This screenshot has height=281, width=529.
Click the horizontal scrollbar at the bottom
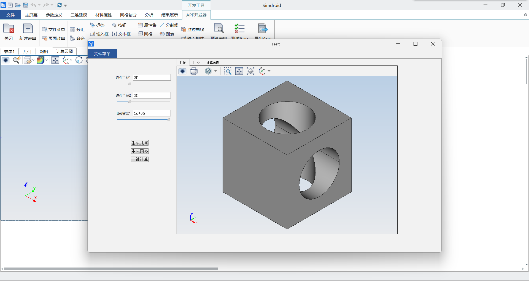pos(111,269)
